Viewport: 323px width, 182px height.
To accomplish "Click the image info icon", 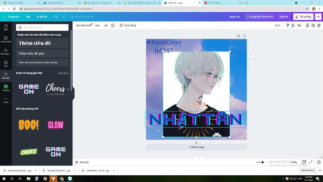I will tap(113, 25).
